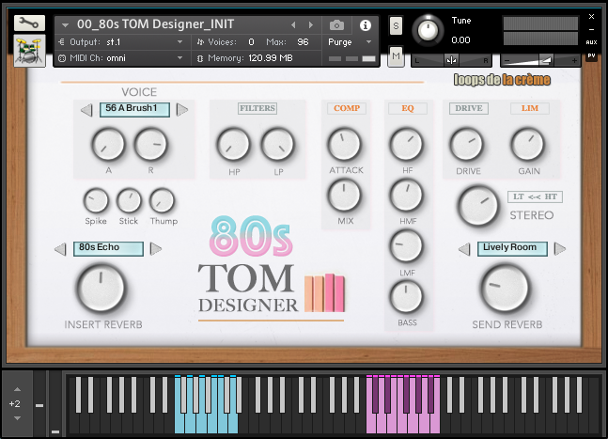Take a snapshot with the camera icon

pyautogui.click(x=336, y=25)
